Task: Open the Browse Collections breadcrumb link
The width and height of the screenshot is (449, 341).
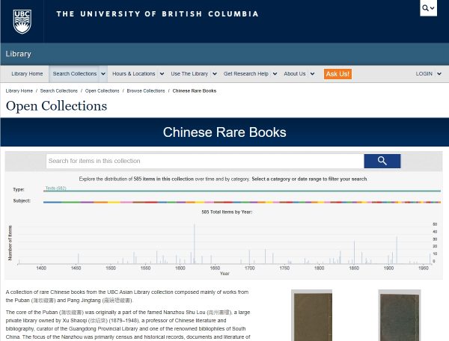Action: 146,90
